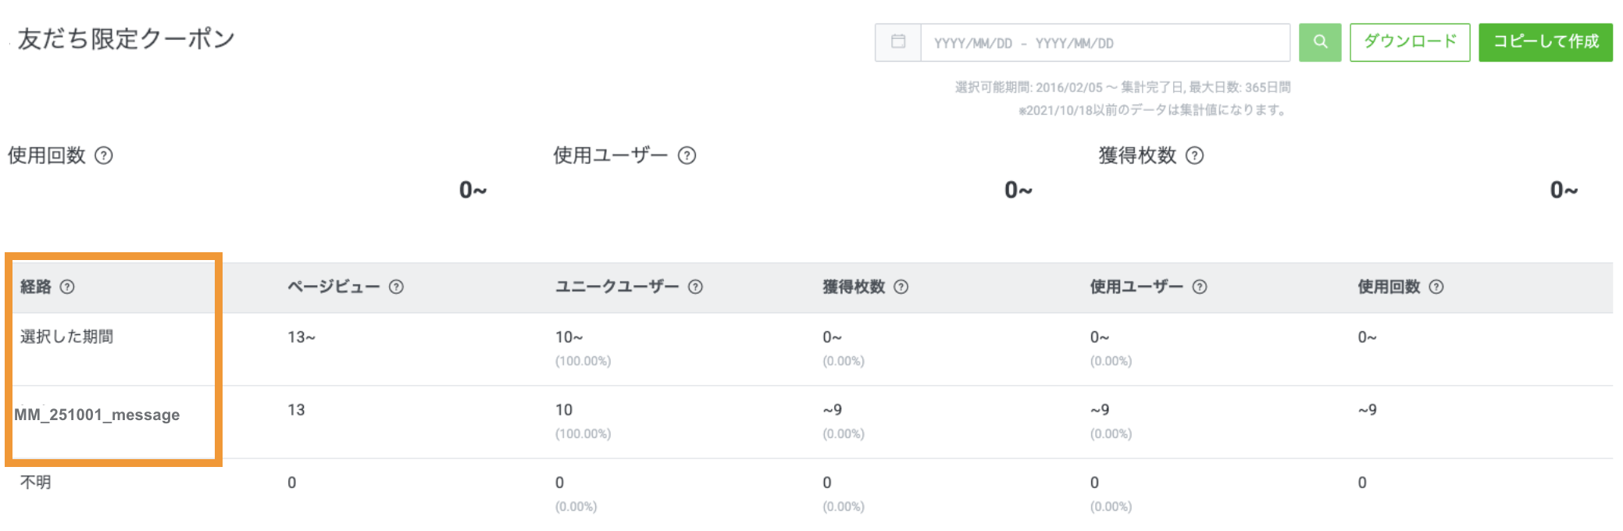Select the MM_251001_message route entry
This screenshot has height=531, width=1623.
(95, 415)
